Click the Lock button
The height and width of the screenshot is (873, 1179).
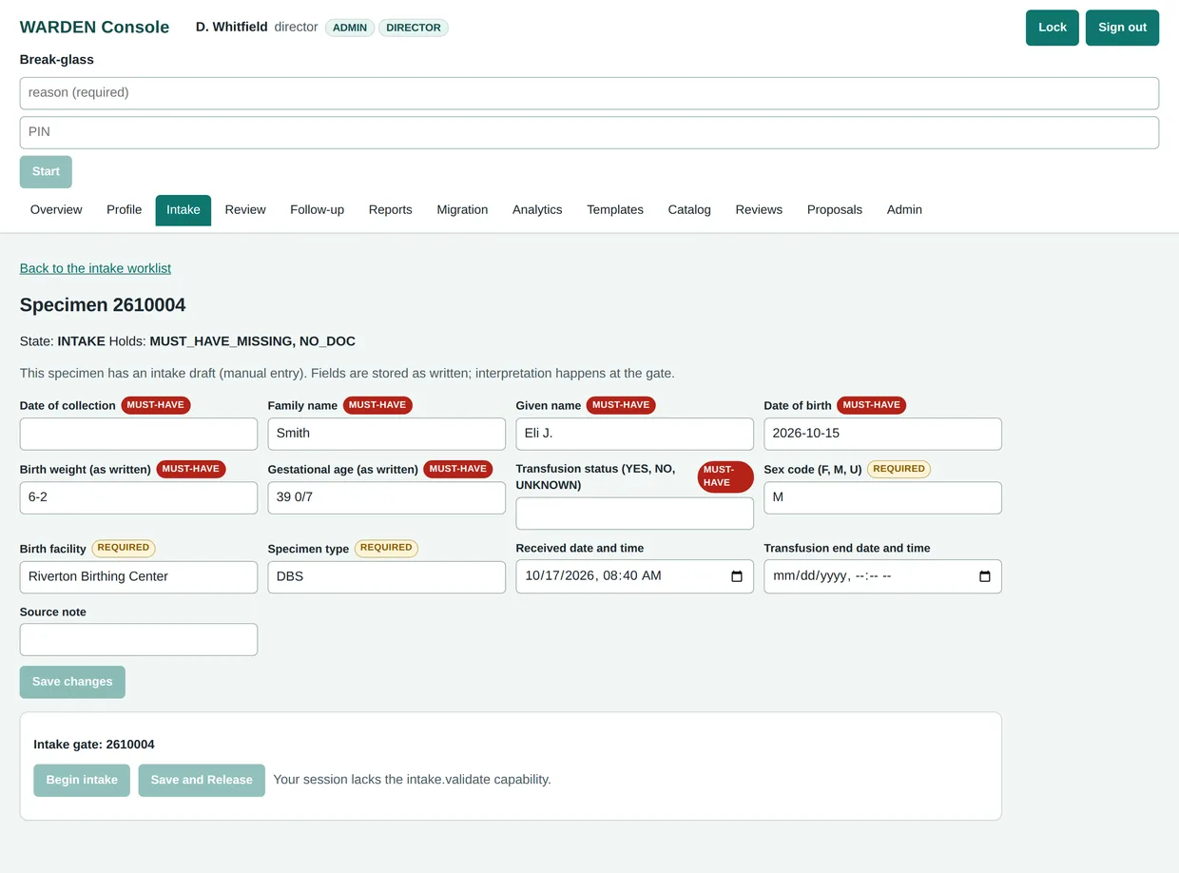click(x=1053, y=28)
